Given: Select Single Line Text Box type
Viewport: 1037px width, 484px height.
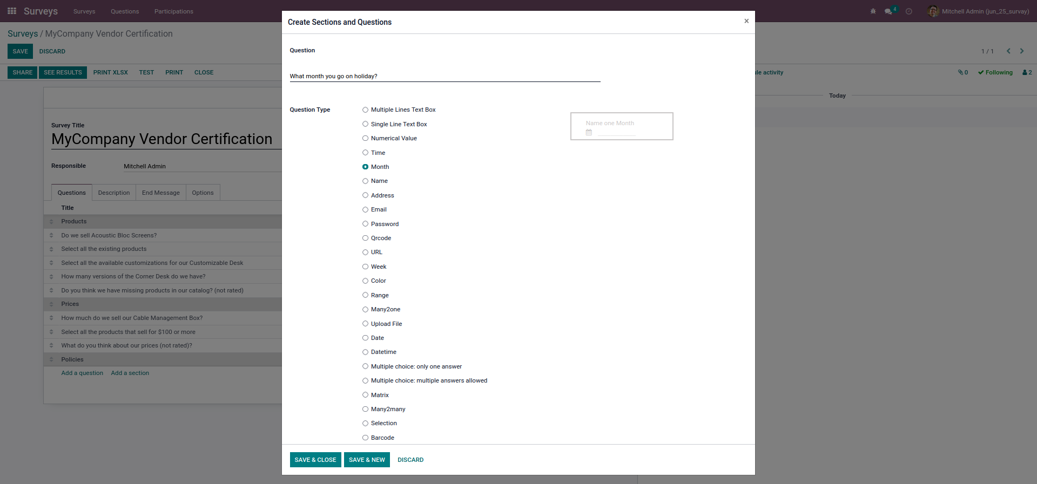Looking at the screenshot, I should pos(366,124).
